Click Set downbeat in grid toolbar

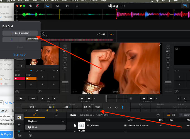(52, 107)
